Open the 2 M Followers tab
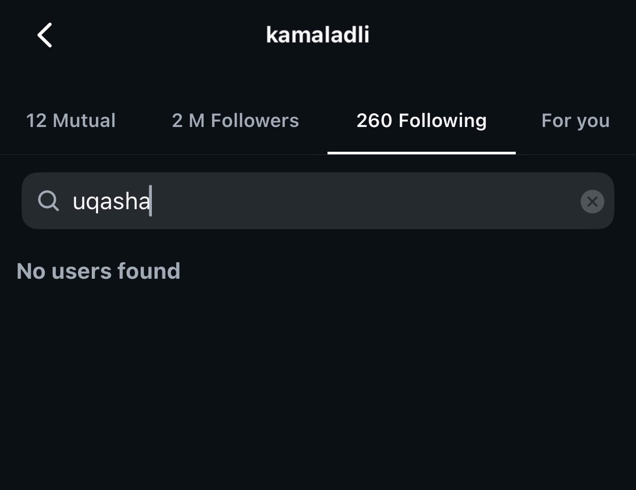Screen dimensions: 636x490 [235, 121]
